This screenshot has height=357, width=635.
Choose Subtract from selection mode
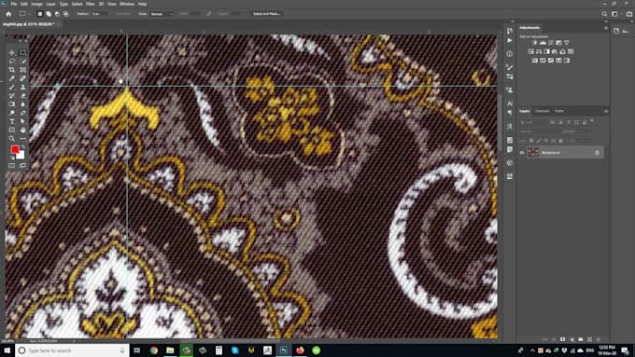coord(57,13)
